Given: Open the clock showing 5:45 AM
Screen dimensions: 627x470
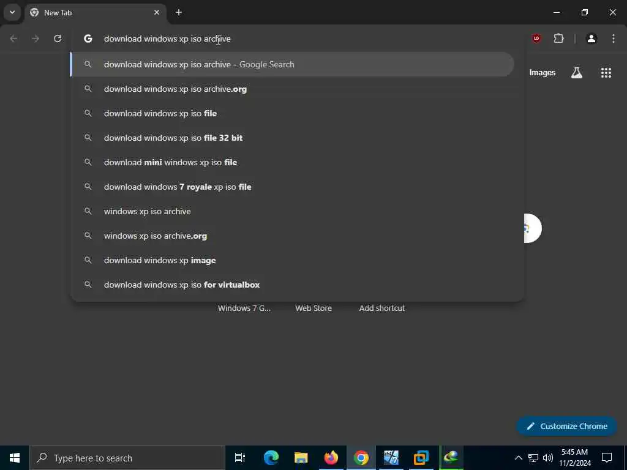Looking at the screenshot, I should pos(574,458).
